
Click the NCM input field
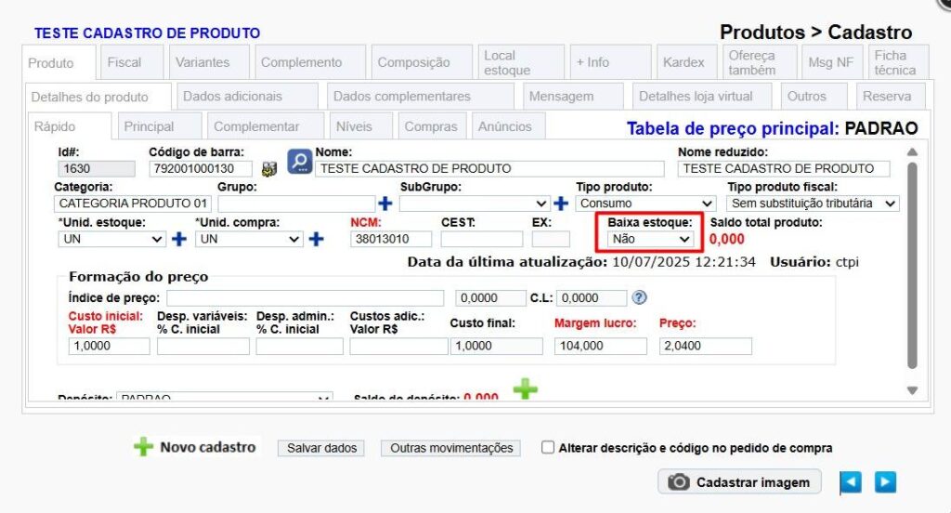click(x=391, y=239)
